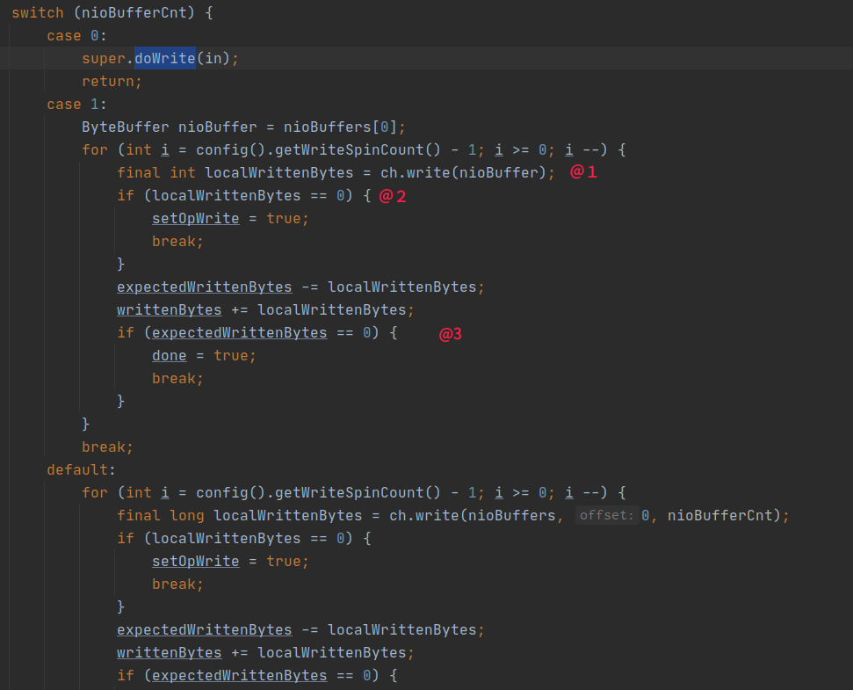The width and height of the screenshot is (853, 690).
Task: Click the 'break;' right after 'done = true;'
Action: 177,378
